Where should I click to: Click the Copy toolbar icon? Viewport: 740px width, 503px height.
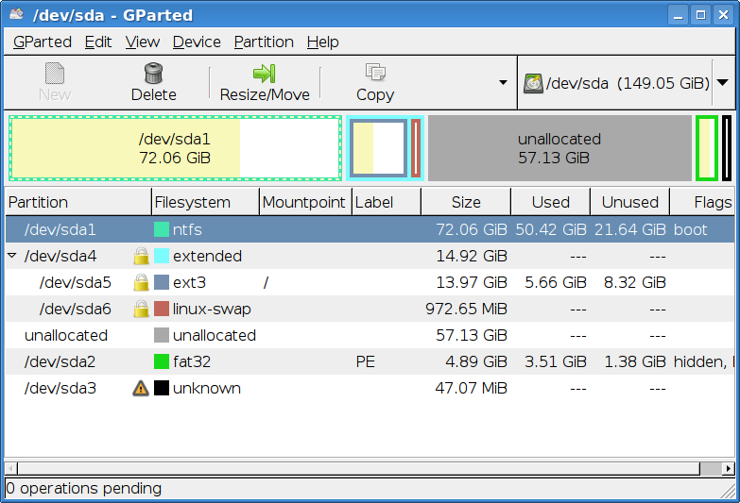coord(375,74)
